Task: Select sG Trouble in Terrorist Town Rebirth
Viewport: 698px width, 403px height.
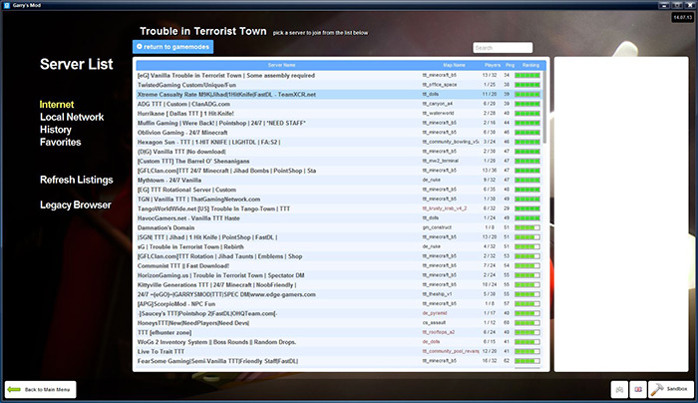Action: click(x=339, y=246)
